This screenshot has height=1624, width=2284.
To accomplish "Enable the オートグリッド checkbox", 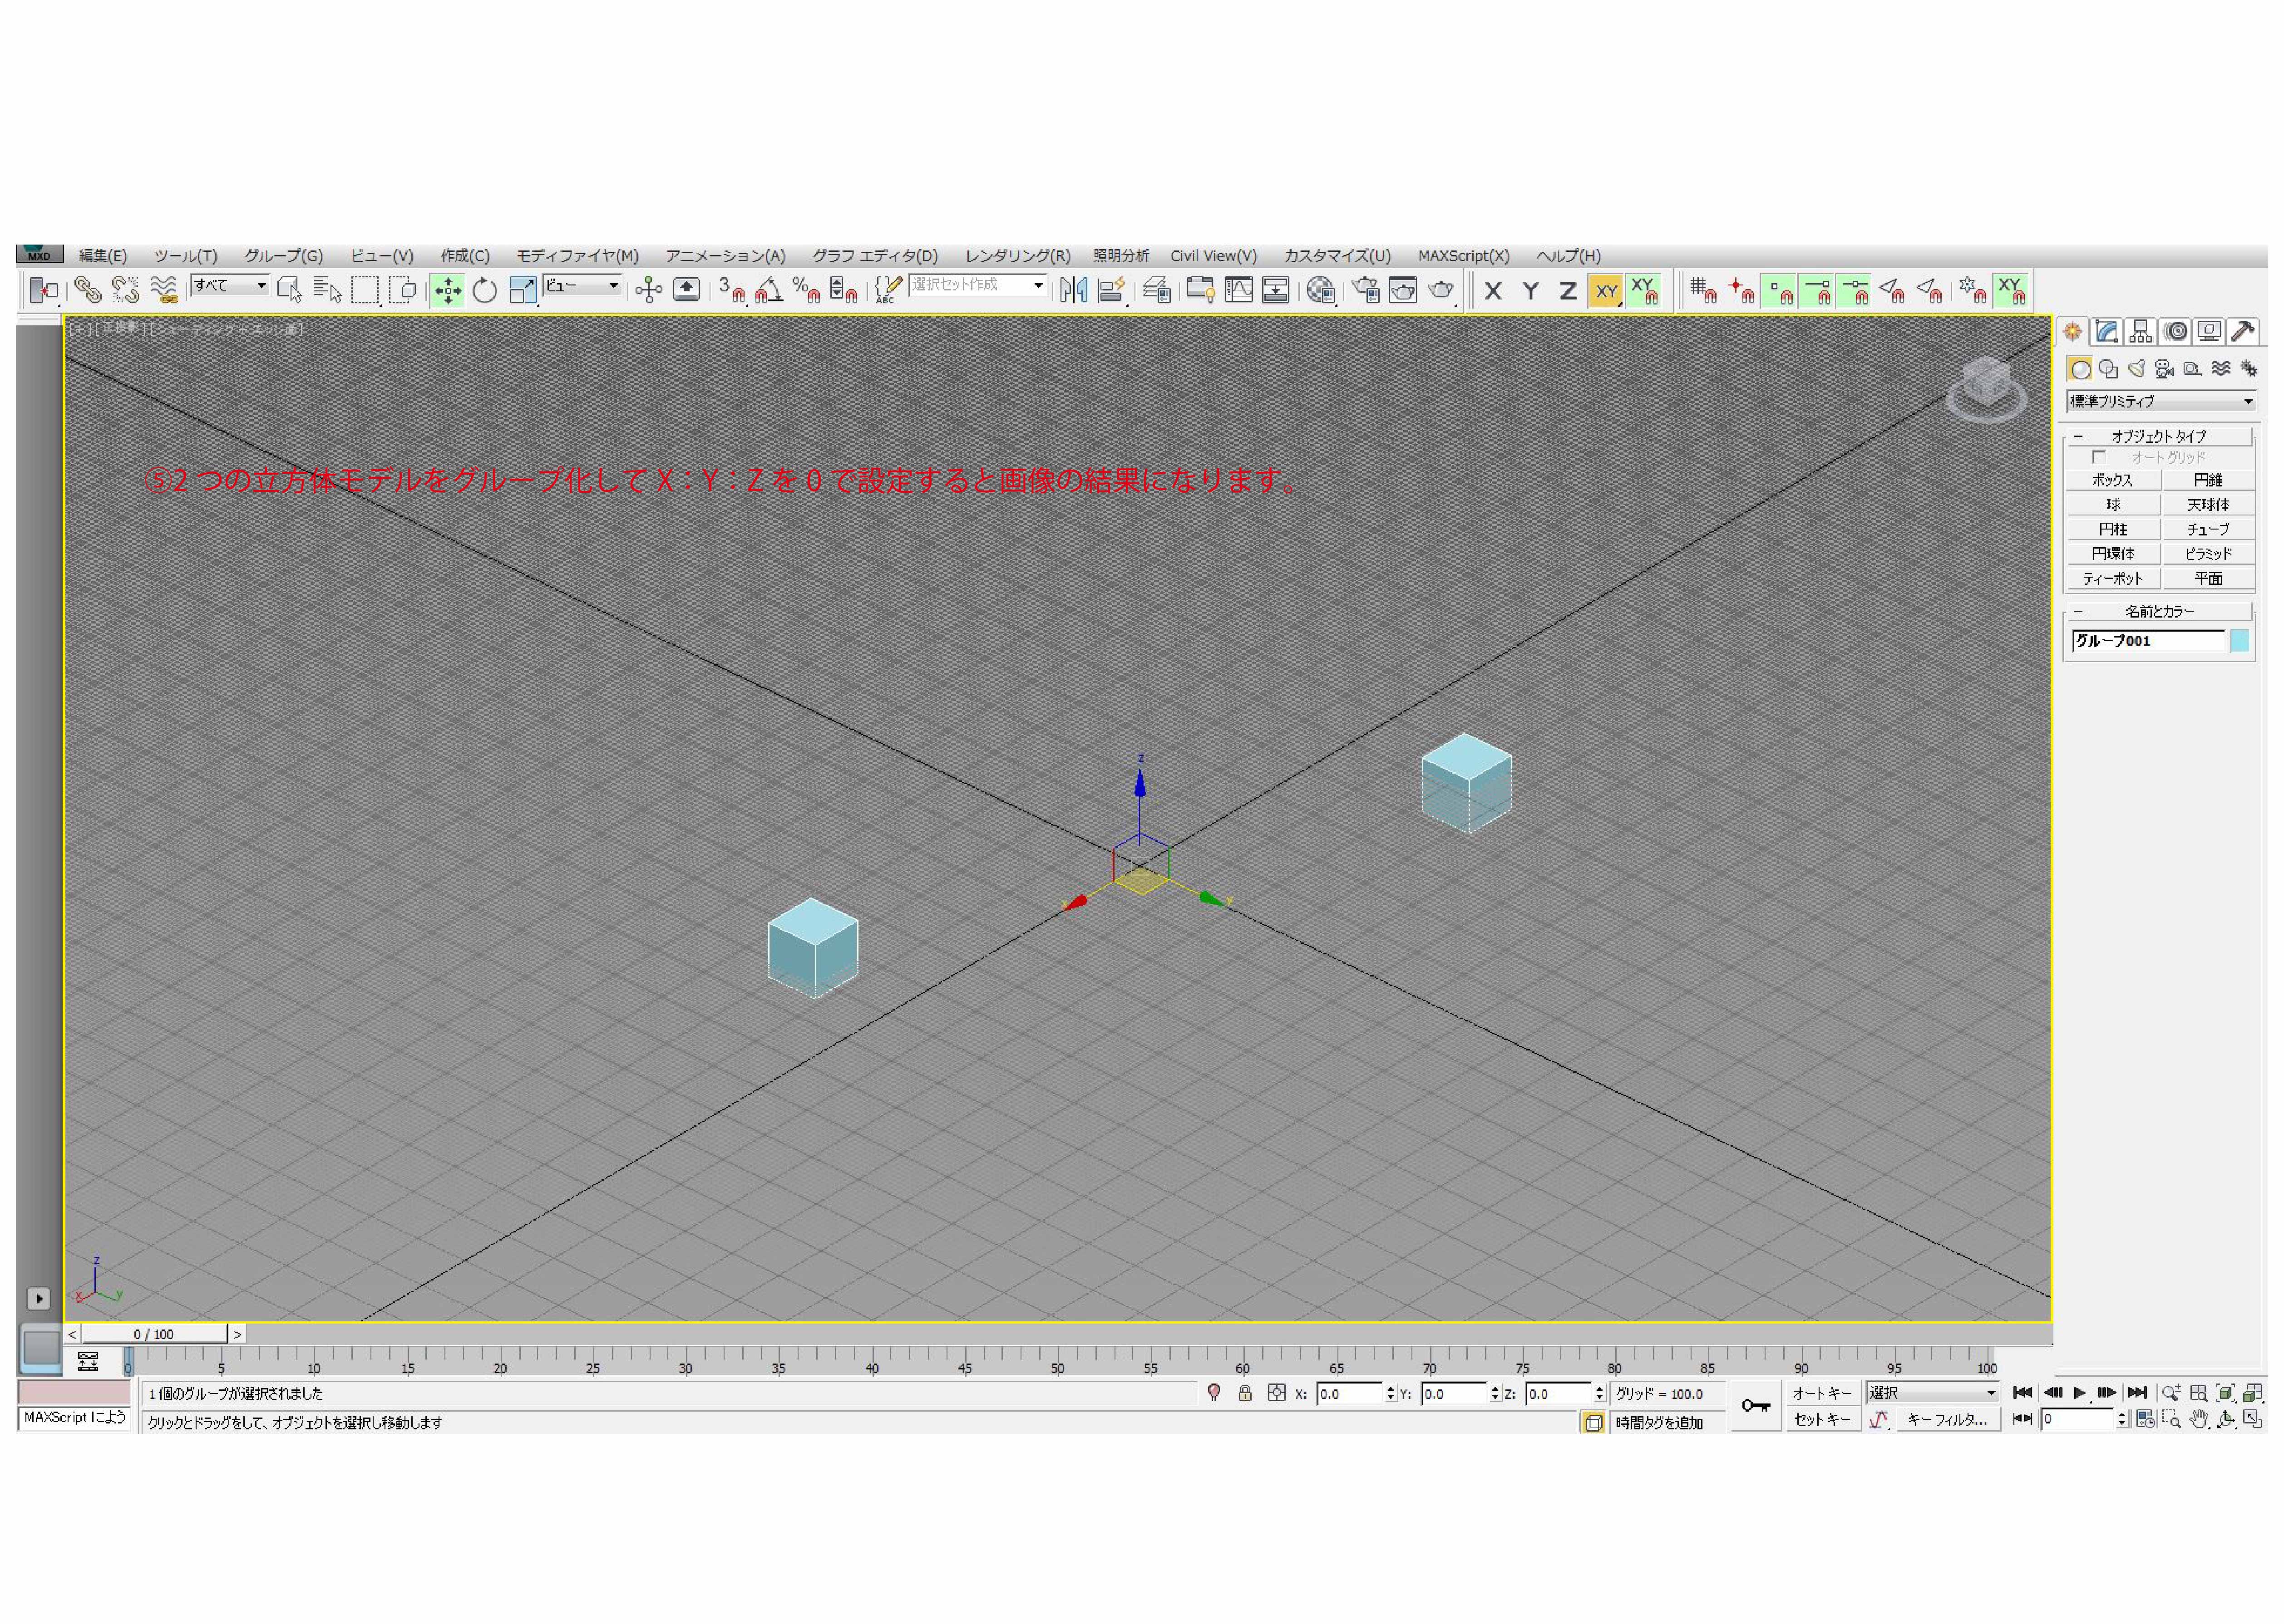I will tap(2099, 457).
